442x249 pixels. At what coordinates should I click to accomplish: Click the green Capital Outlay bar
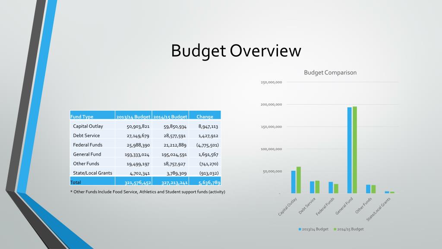pos(299,180)
